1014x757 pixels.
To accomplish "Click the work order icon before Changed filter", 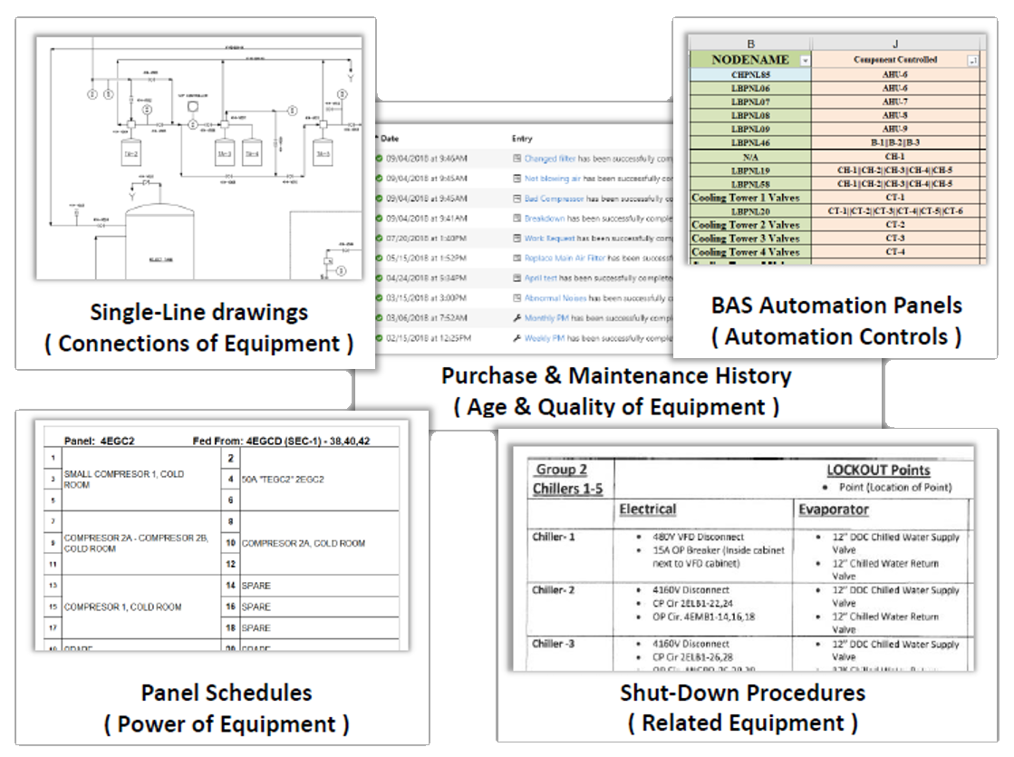I will coord(517,159).
